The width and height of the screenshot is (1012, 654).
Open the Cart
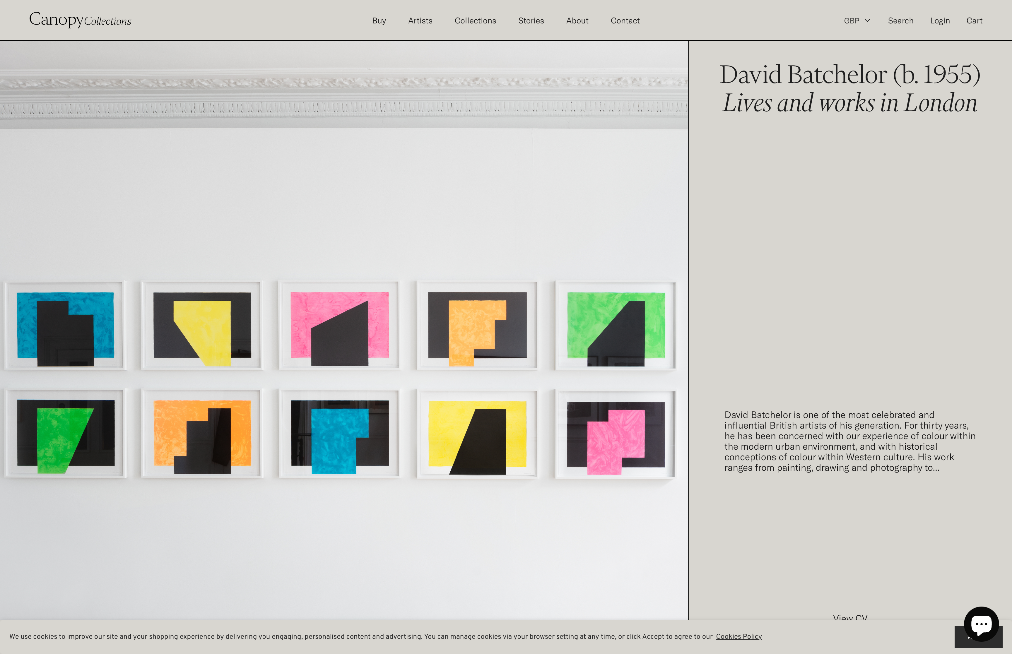click(974, 21)
